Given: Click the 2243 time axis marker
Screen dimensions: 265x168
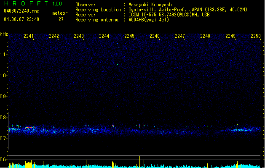Looking at the screenshot, I should pos(79,36).
